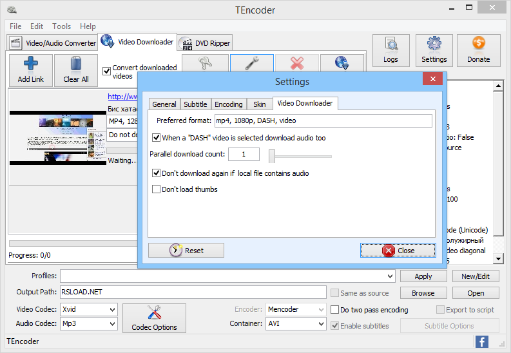Open the Audio Codec Mp3 dropdown
511x353 pixels.
112,324
